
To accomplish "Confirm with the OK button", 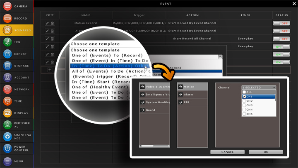I will click(265, 152).
